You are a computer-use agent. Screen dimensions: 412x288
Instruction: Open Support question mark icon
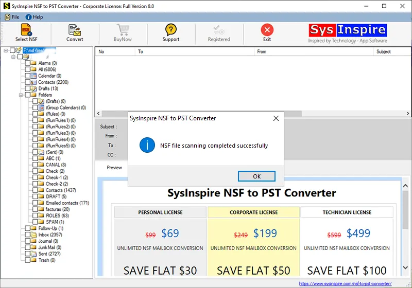click(171, 30)
